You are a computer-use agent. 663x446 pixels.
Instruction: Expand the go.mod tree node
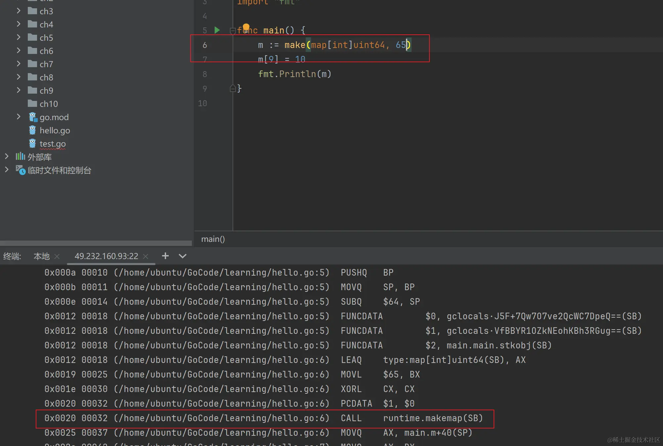(x=19, y=117)
